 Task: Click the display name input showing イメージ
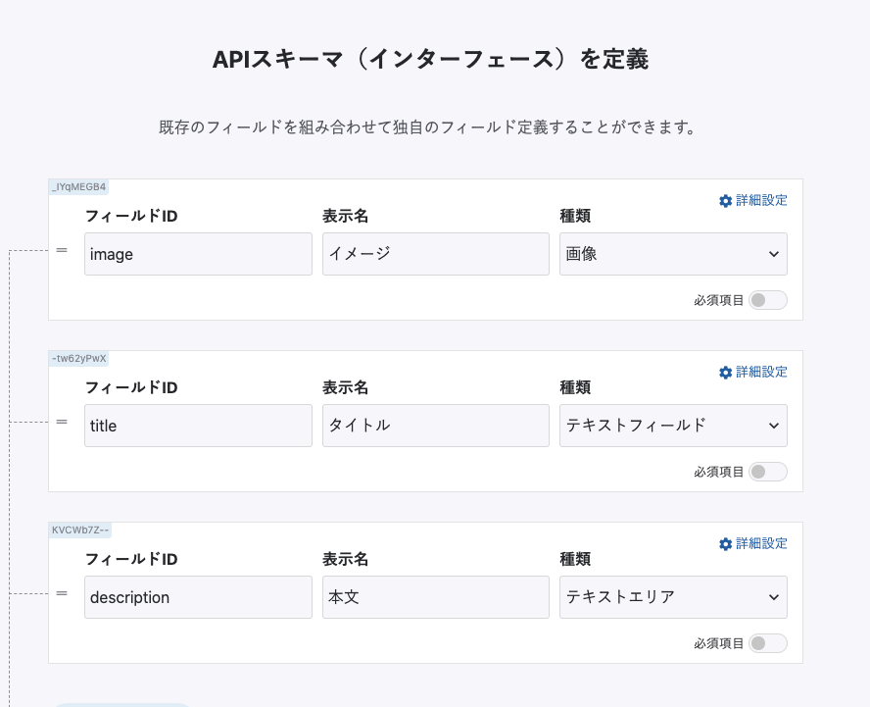click(x=435, y=254)
